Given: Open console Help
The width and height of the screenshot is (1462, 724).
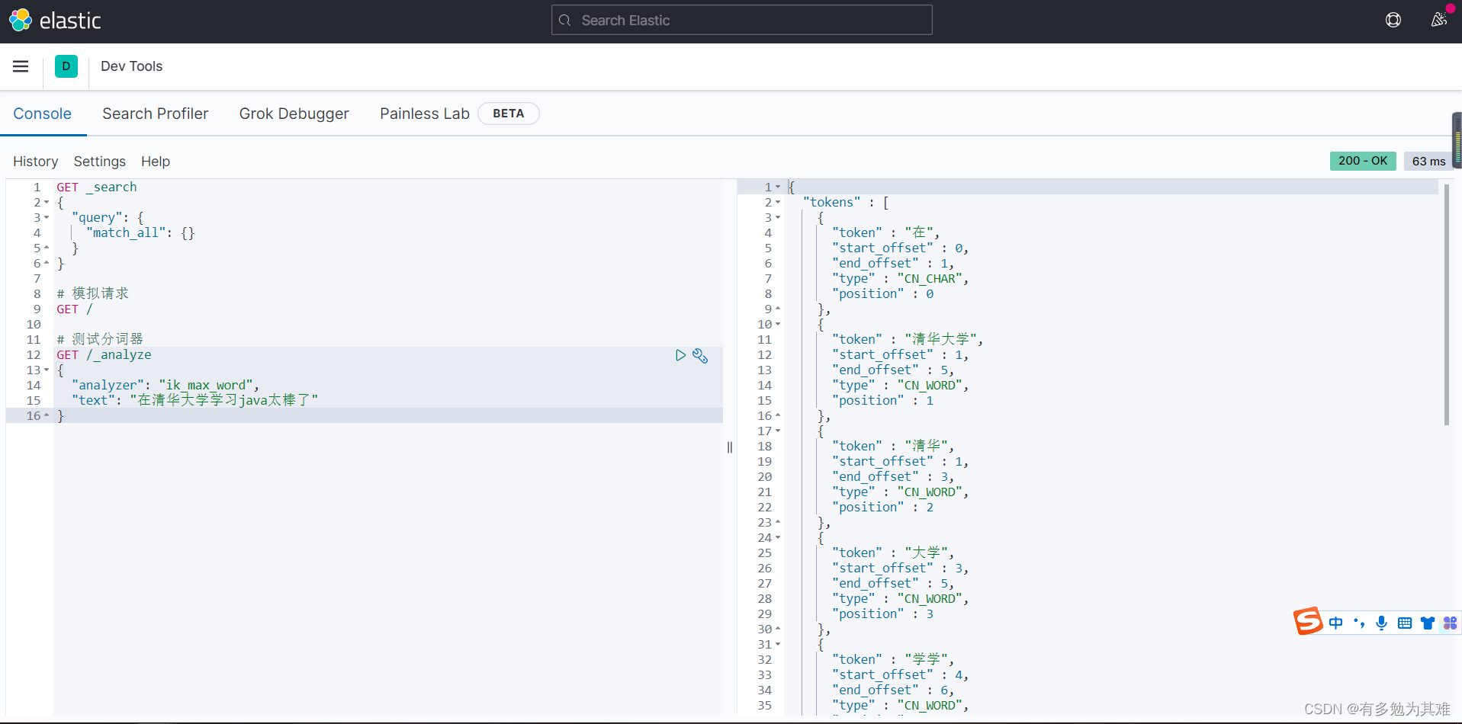Looking at the screenshot, I should (156, 162).
